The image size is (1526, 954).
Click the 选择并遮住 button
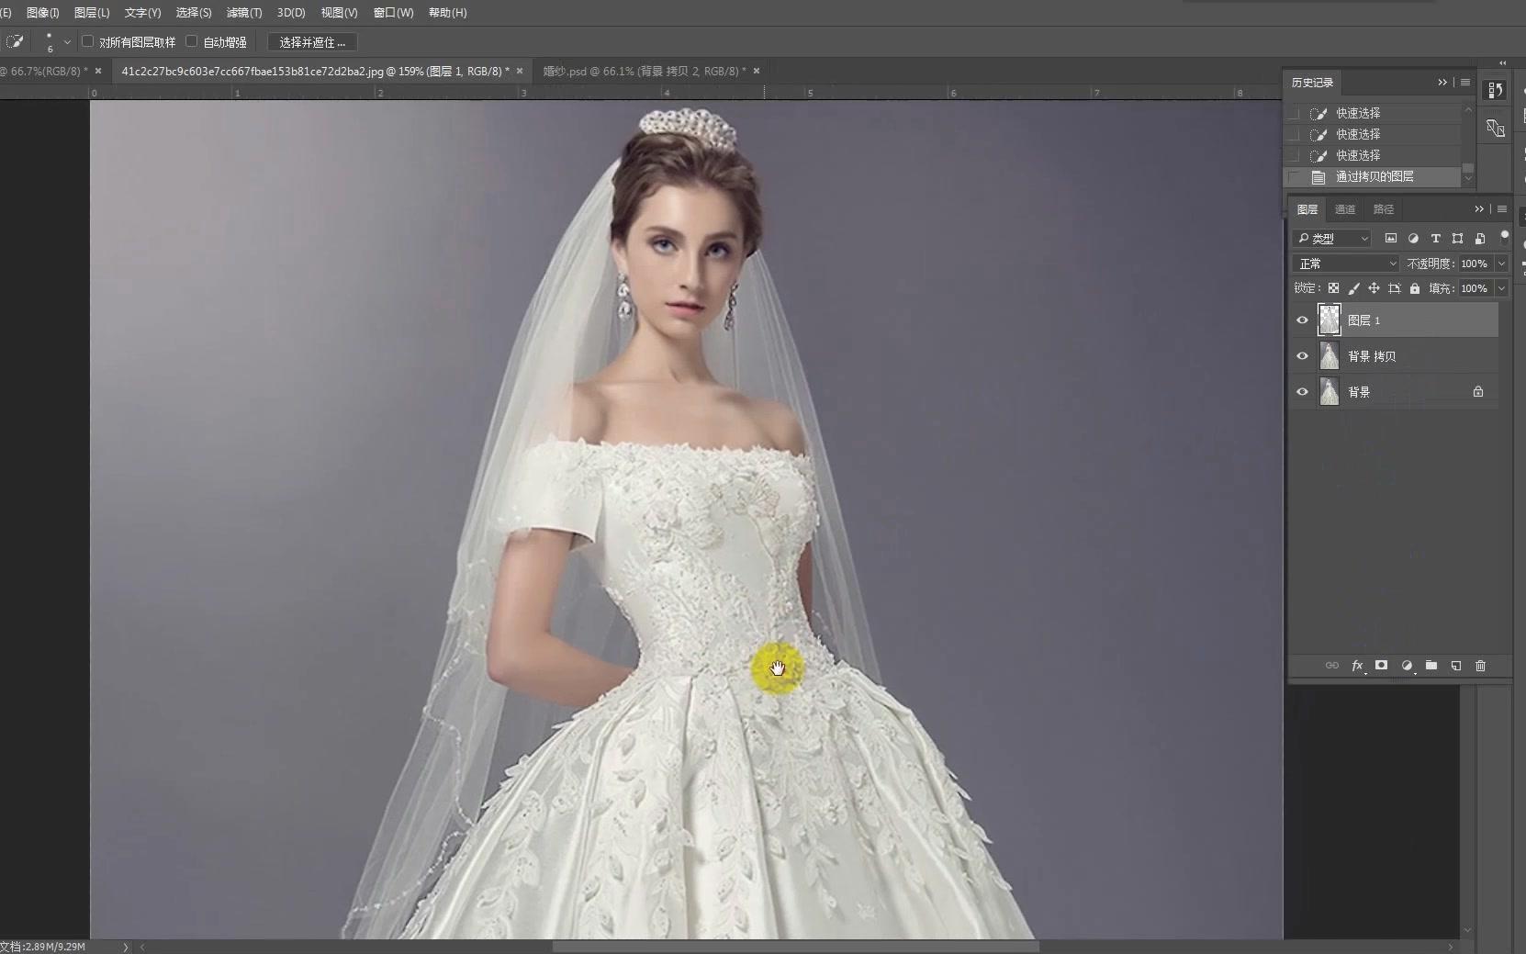(312, 42)
